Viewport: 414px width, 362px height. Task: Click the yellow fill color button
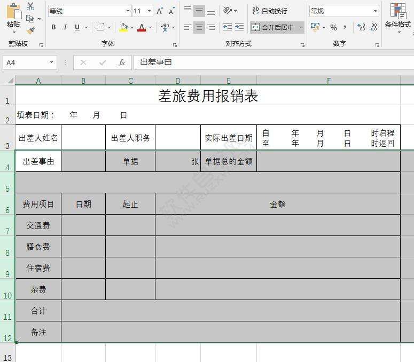123,27
